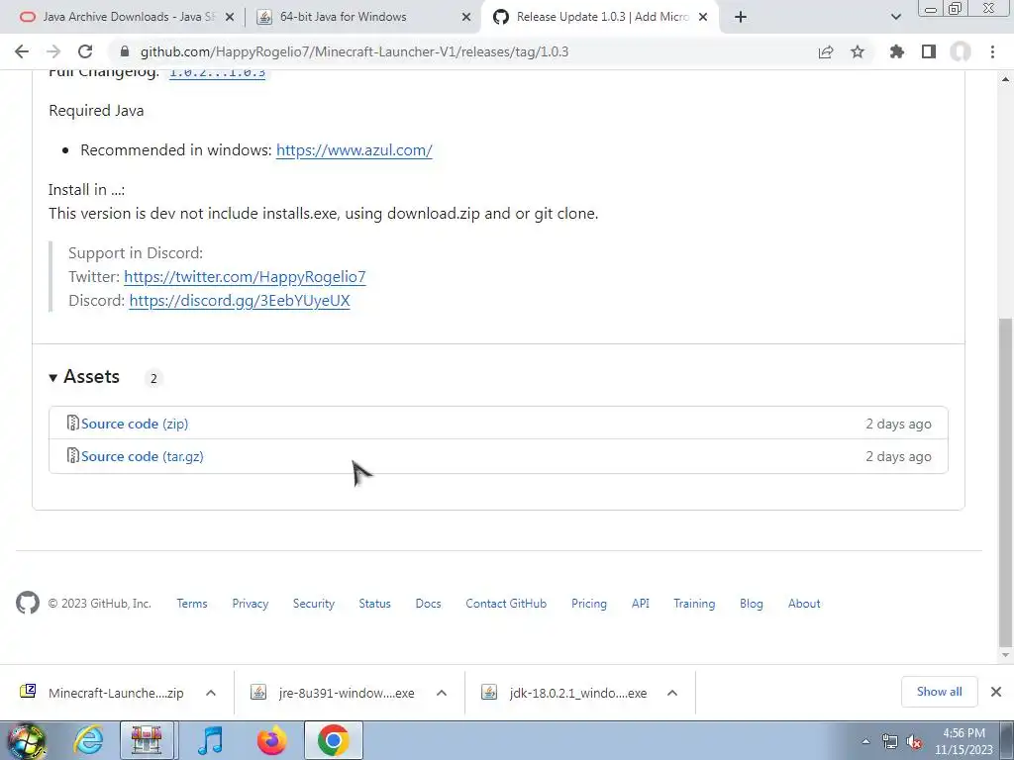Image resolution: width=1014 pixels, height=760 pixels.
Task: View site information lock icon
Action: pos(125,51)
